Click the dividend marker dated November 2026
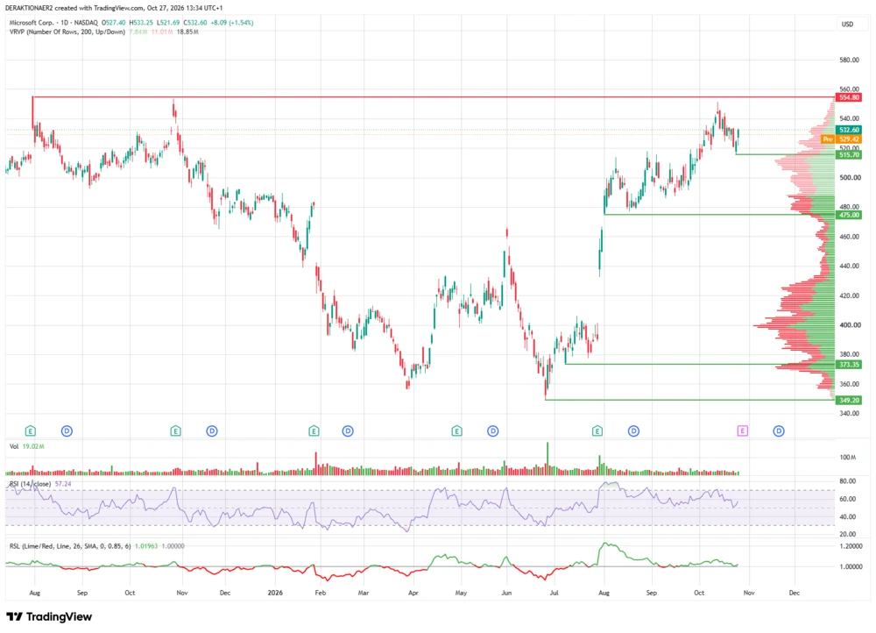The height and width of the screenshot is (633, 876). [x=779, y=430]
